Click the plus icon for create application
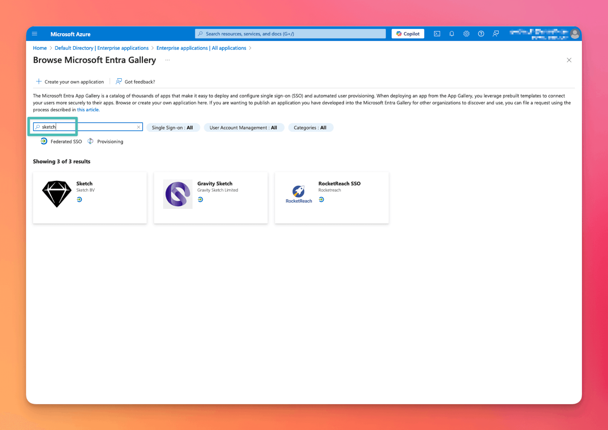Image resolution: width=608 pixels, height=430 pixels. click(x=39, y=81)
